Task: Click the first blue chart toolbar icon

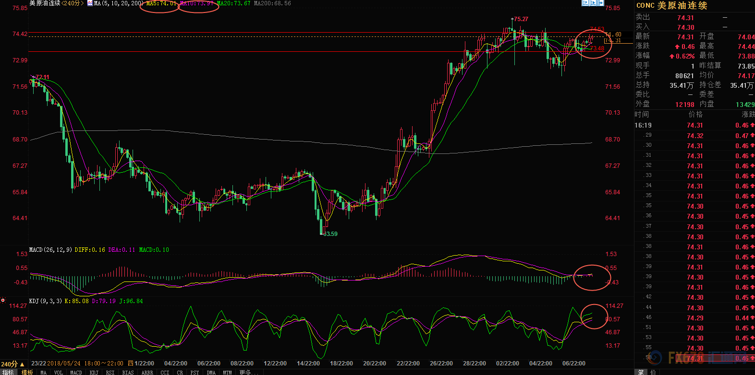Action: pyautogui.click(x=585, y=3)
